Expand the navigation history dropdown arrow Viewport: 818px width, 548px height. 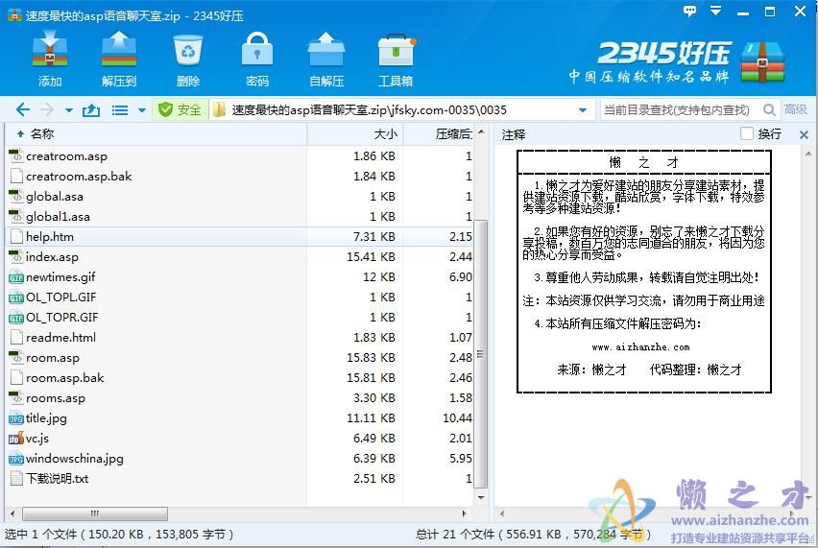(69, 110)
